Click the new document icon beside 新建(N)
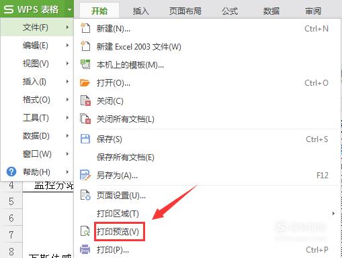Viewport: 342px width, 258px height. pyautogui.click(x=85, y=28)
